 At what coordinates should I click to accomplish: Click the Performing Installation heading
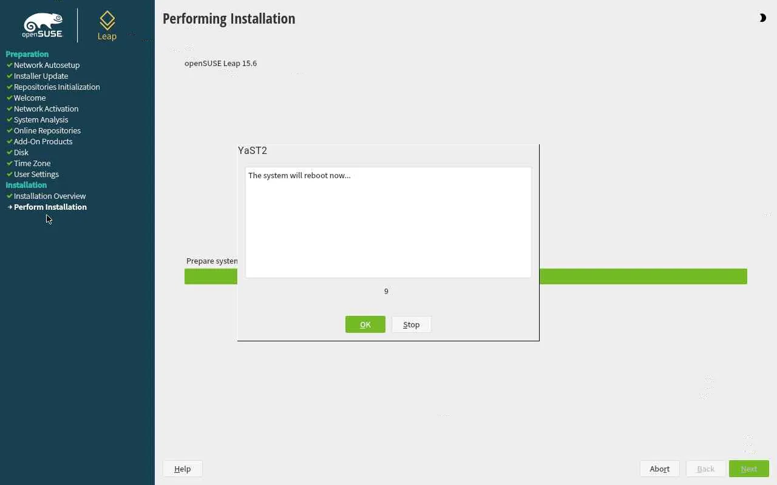click(x=229, y=19)
